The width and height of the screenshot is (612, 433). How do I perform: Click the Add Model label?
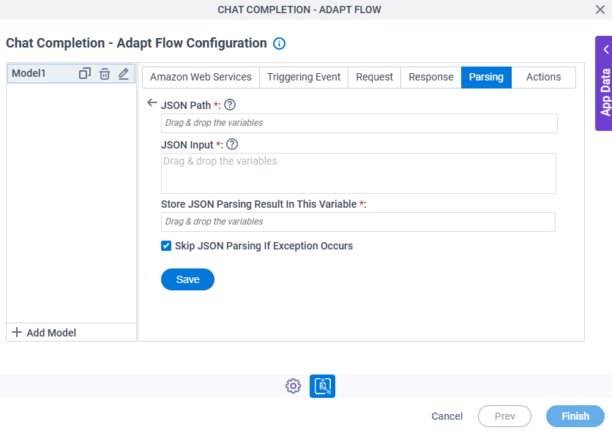[x=51, y=333]
